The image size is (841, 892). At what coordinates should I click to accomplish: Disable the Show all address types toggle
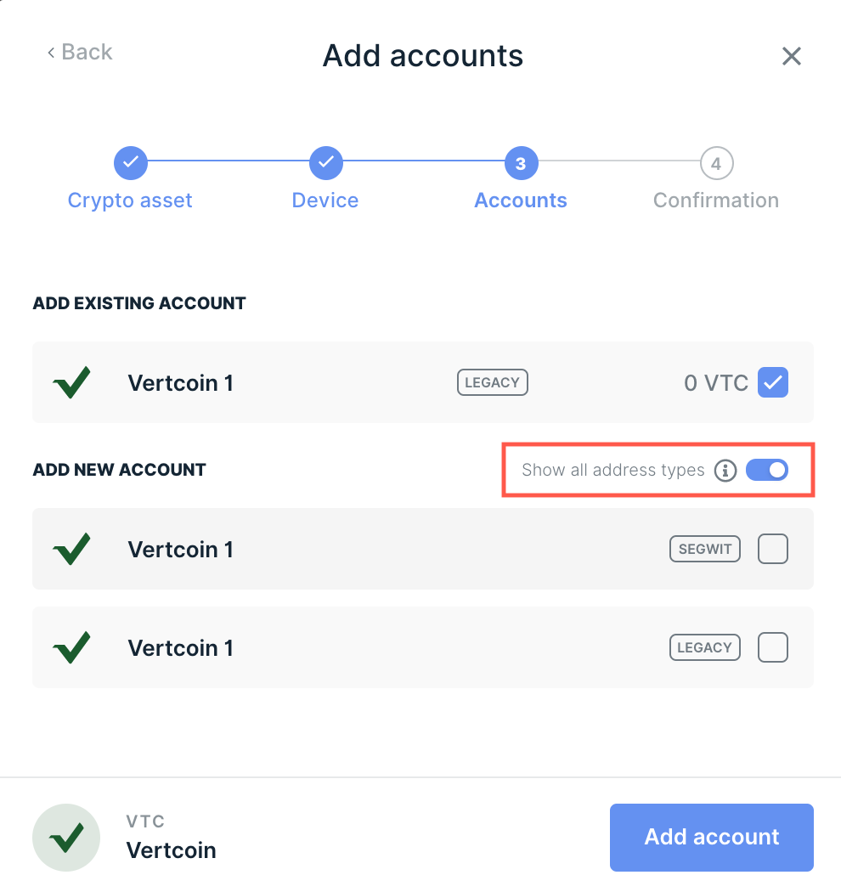click(767, 470)
